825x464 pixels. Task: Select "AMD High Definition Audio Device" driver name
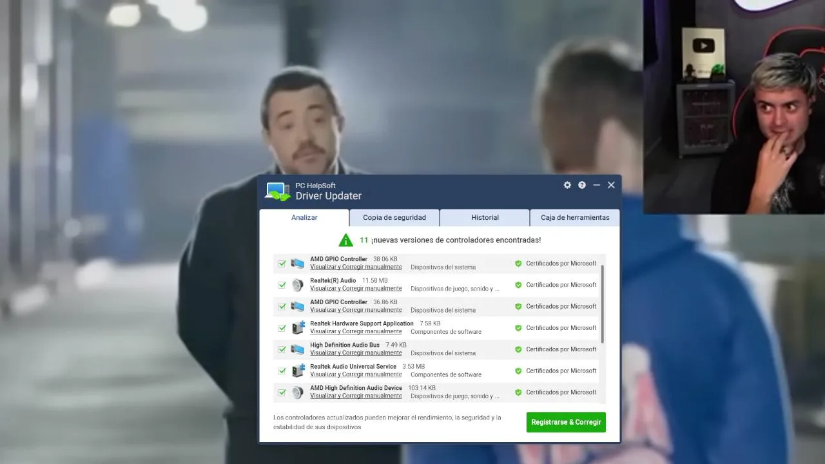tap(356, 388)
